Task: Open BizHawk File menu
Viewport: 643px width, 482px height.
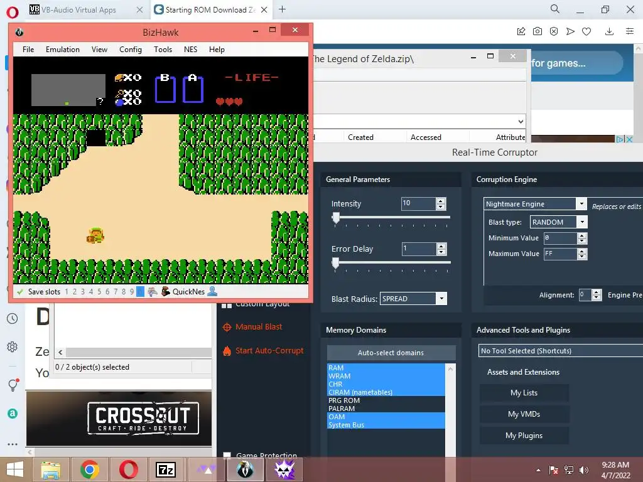Action: [x=28, y=50]
